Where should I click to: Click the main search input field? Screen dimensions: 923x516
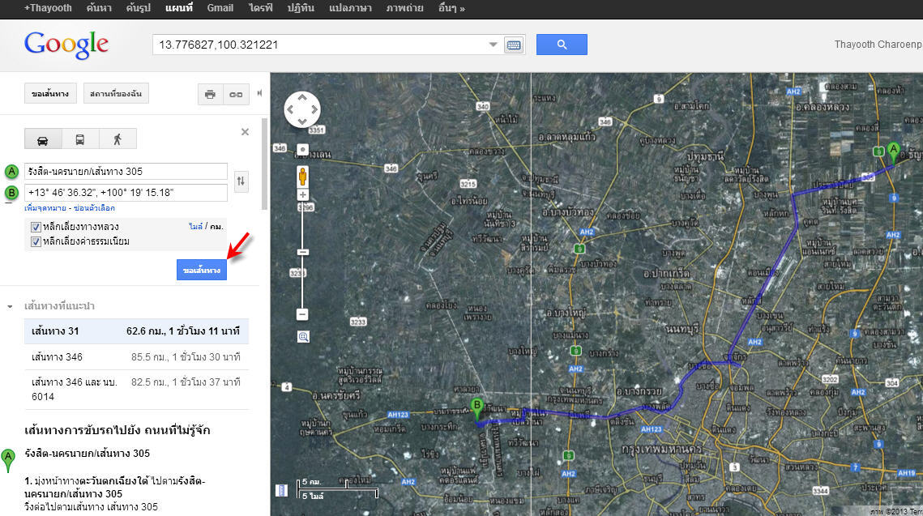click(x=321, y=45)
